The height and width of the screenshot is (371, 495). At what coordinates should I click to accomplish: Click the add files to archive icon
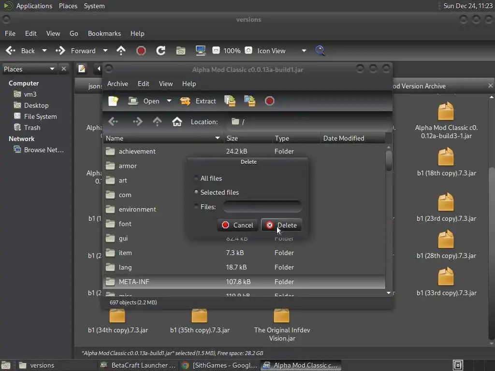tap(230, 101)
